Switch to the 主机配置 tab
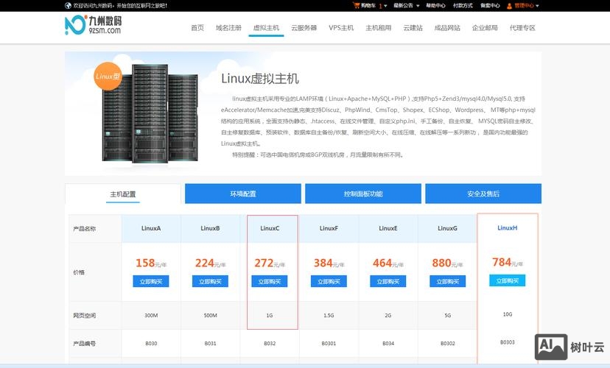 [x=123, y=194]
